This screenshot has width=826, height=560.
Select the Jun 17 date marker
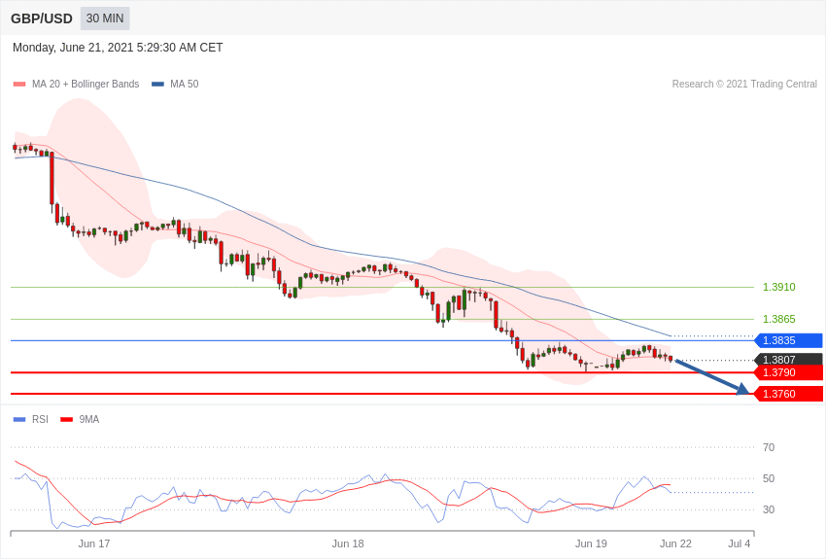pyautogui.click(x=94, y=543)
